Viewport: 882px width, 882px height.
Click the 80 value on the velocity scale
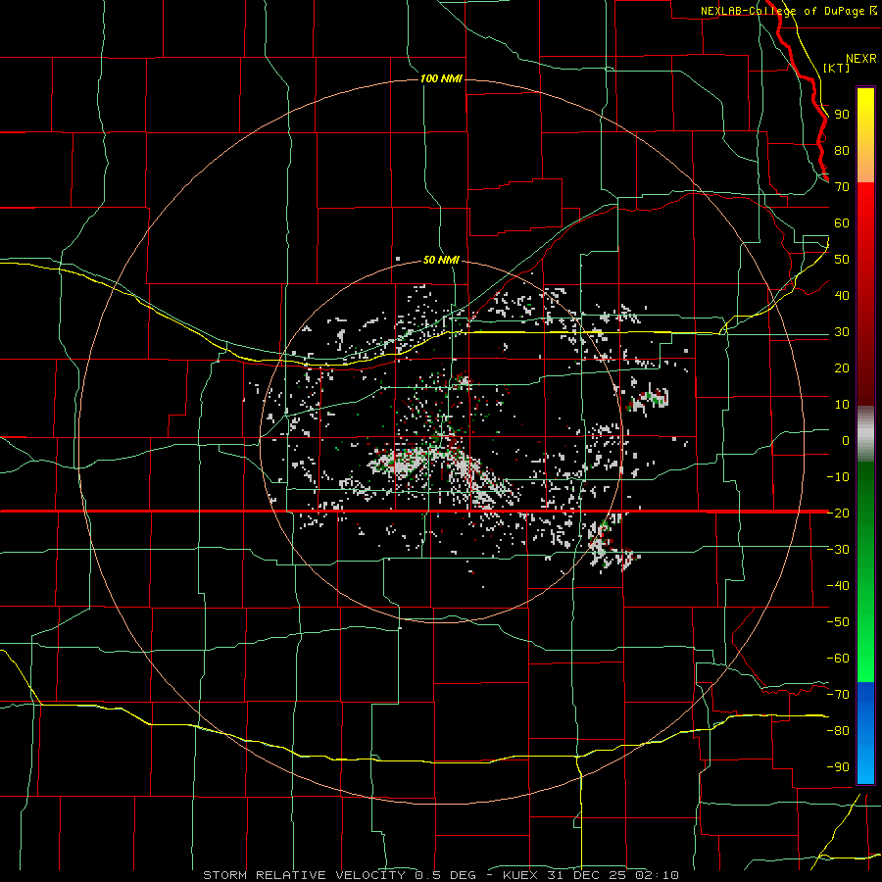pyautogui.click(x=842, y=151)
